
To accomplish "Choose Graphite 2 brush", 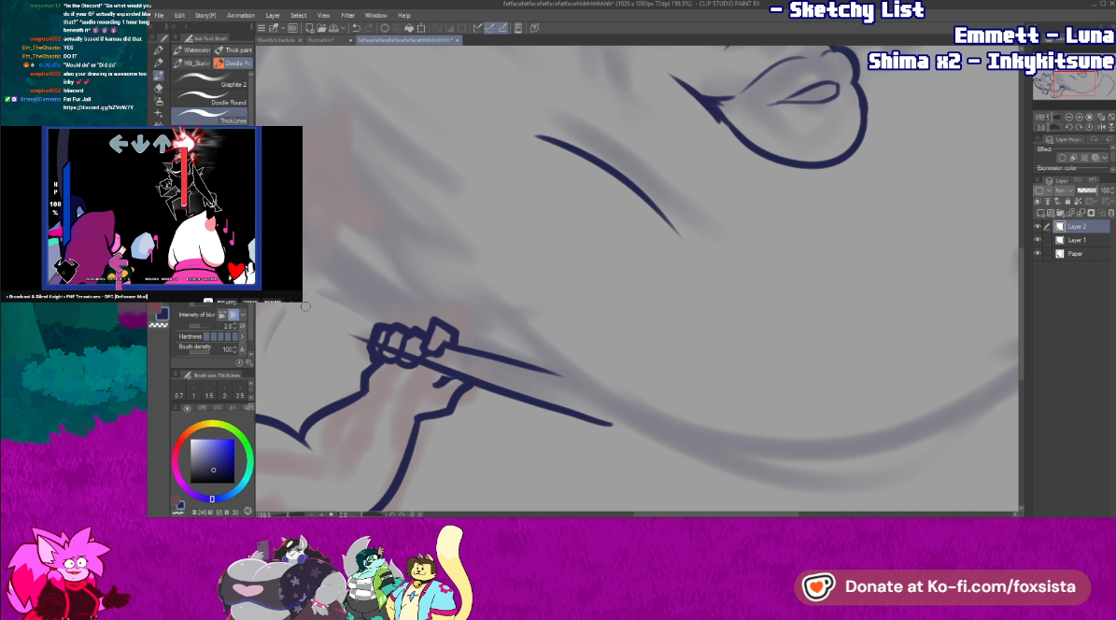I will (210, 79).
